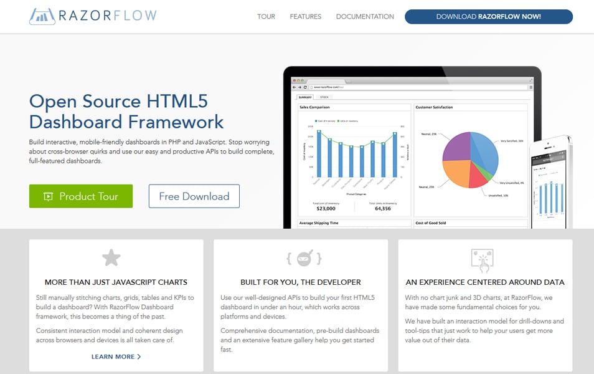Click the Download RazorFlow Now button
The width and height of the screenshot is (594, 374).
click(488, 17)
